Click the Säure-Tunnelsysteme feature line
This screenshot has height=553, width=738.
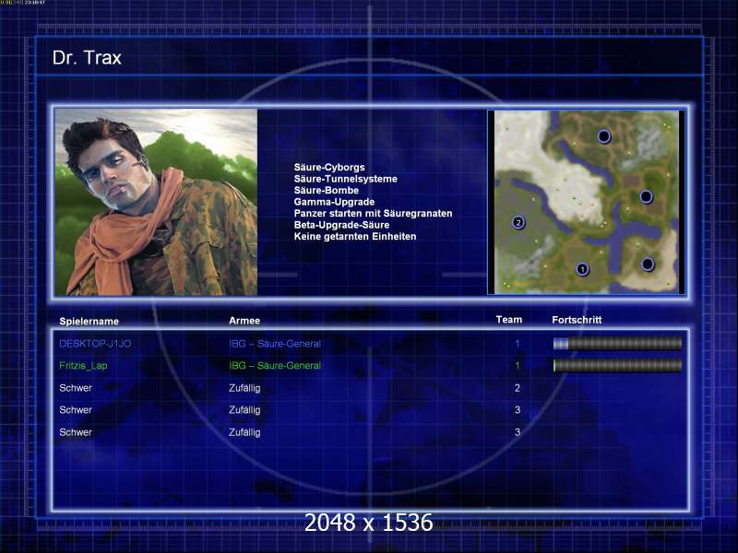345,179
